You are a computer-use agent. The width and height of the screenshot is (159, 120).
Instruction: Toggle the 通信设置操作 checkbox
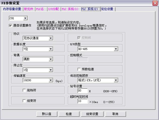[10, 25]
